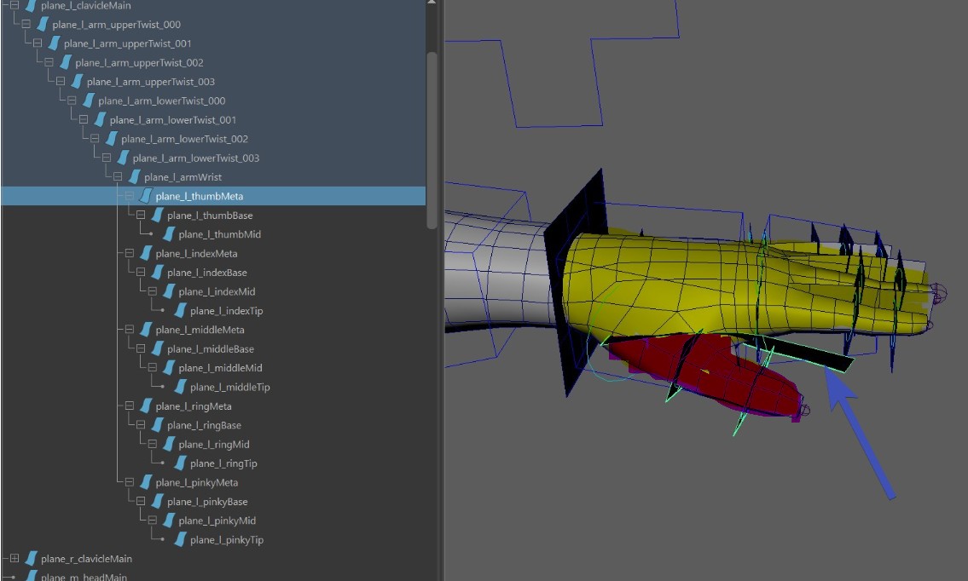Collapse the plane_l_armWrist hierarchy

[117, 177]
